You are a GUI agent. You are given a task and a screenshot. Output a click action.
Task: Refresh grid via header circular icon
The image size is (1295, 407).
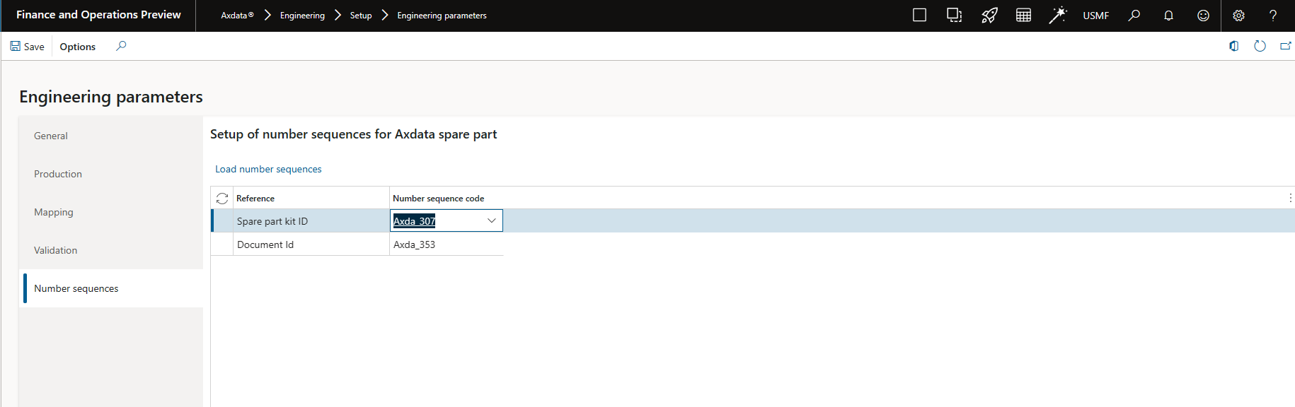[222, 199]
